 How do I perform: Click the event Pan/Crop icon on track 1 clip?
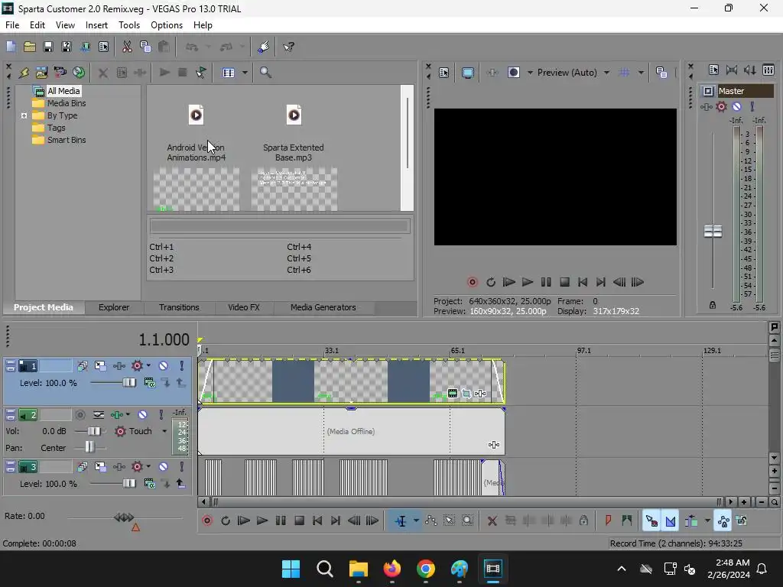pyautogui.click(x=466, y=394)
